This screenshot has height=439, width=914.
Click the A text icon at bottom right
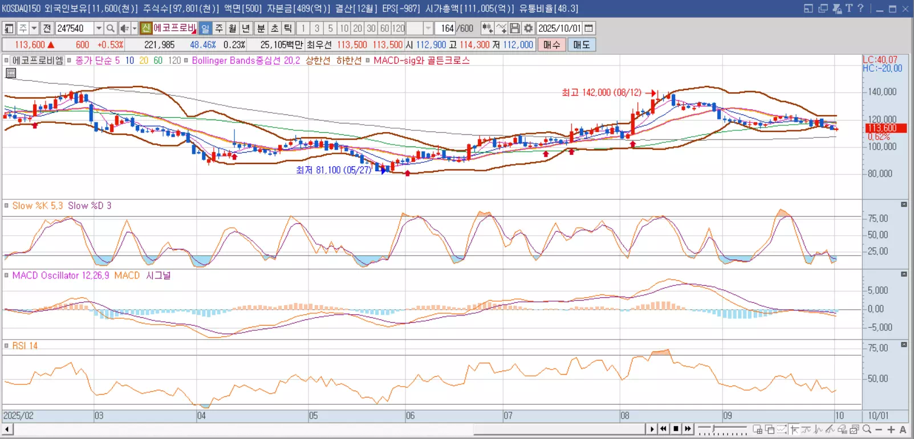[903, 429]
